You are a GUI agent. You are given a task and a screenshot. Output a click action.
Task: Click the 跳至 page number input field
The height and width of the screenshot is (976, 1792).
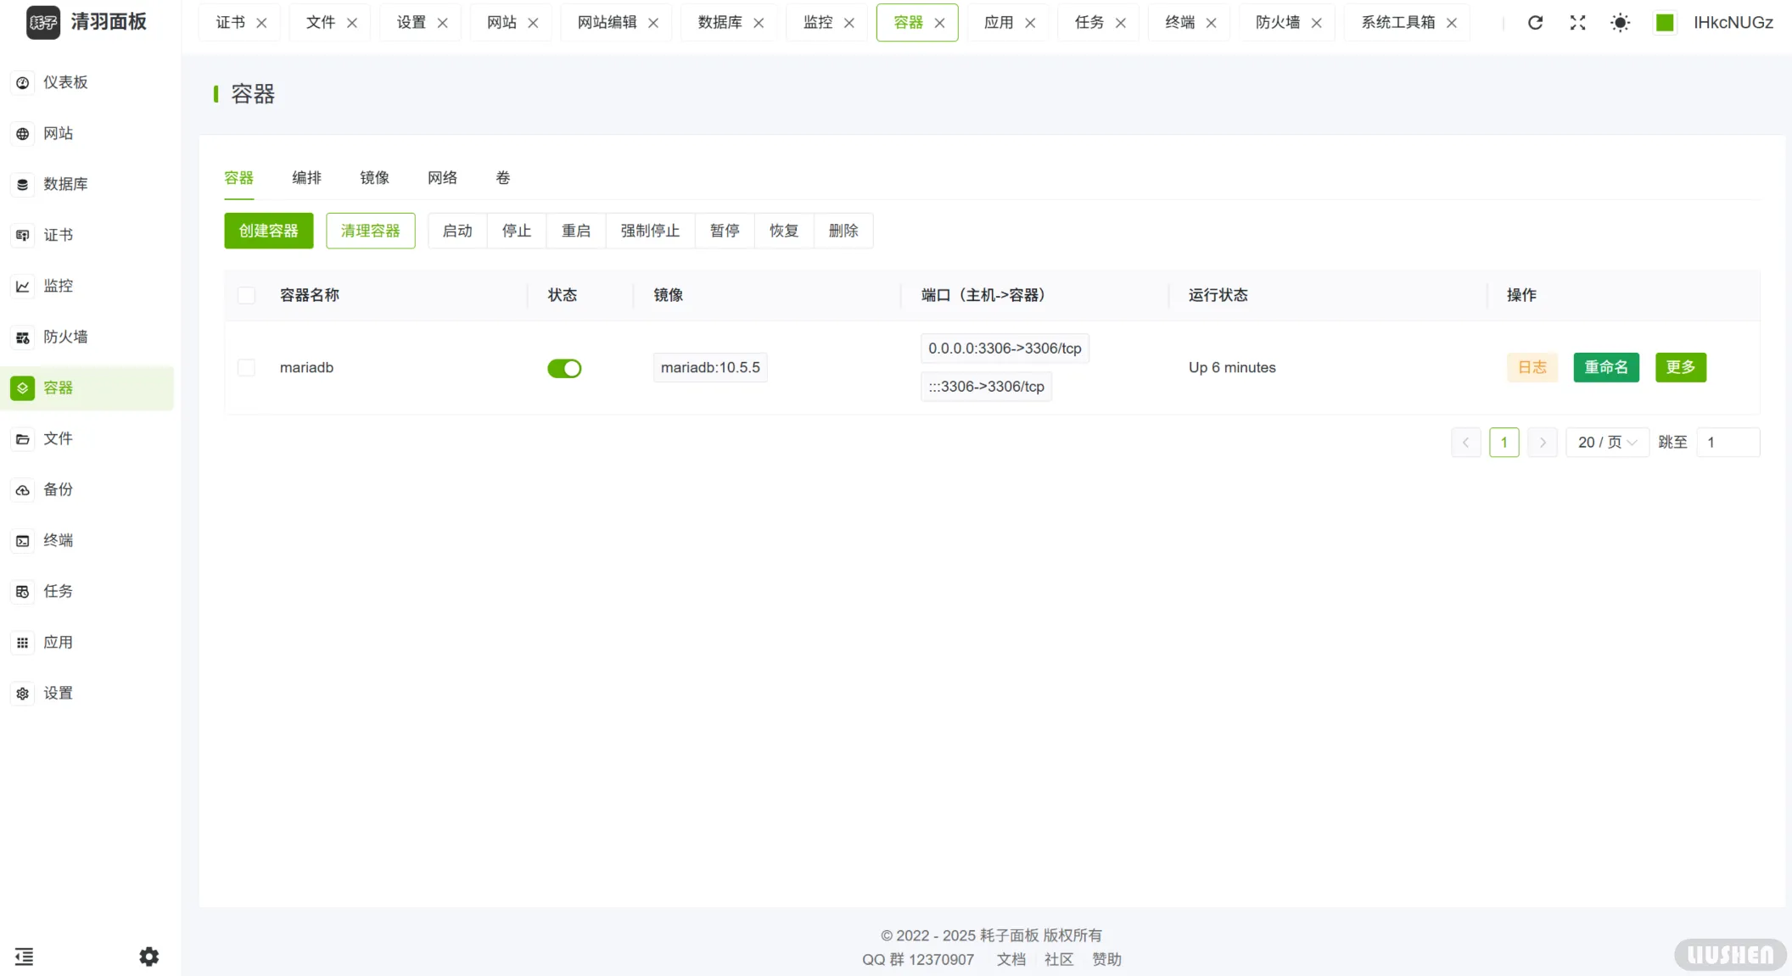[1728, 443]
